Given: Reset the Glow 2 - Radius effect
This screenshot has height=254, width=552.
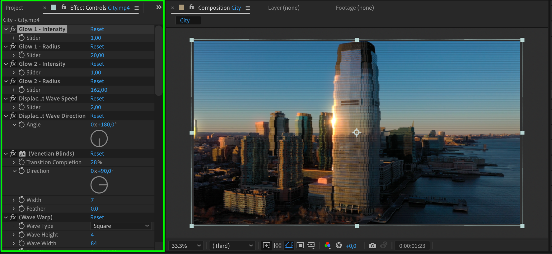Looking at the screenshot, I should click(97, 81).
